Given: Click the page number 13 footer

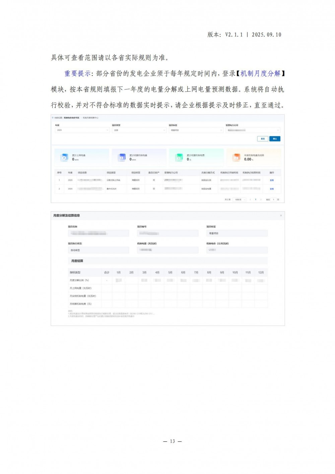Looking at the screenshot, I should click(172, 441).
